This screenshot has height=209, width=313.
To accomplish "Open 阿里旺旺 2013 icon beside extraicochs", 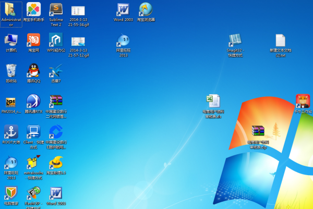I will [x=11, y=168].
